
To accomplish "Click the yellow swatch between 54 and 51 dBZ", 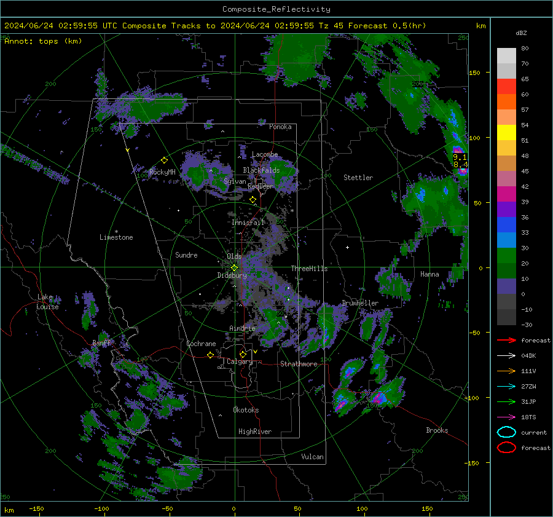I will (506, 132).
